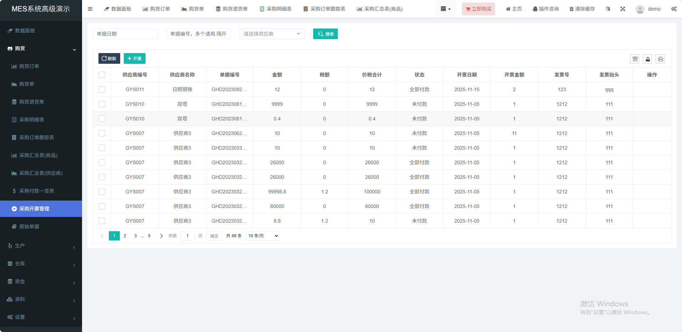This screenshot has height=332, width=682.
Task: Toggle the sidebar collapse hamburger icon
Action: pyautogui.click(x=90, y=9)
